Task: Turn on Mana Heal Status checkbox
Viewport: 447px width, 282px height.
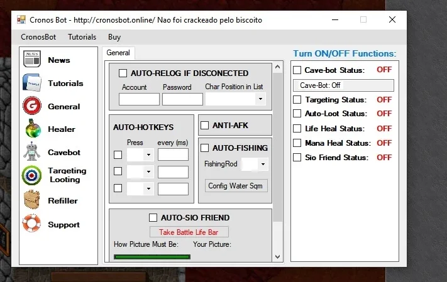Action: [297, 143]
